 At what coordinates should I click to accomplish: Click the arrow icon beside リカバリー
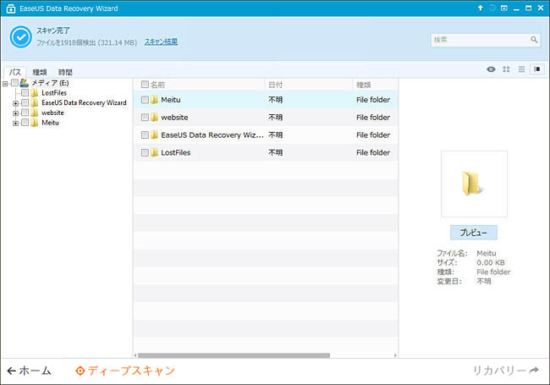point(534,370)
